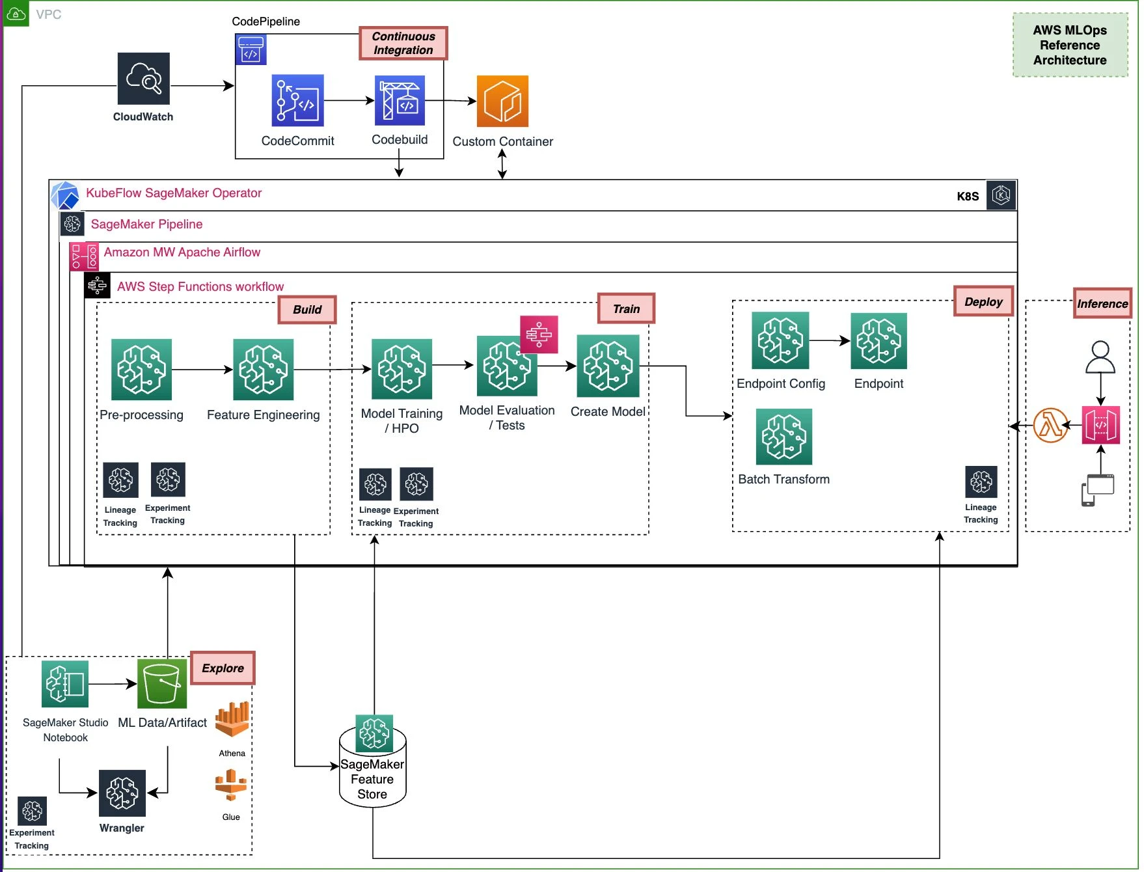Click the pink API Gateway icon
Screen dimensions: 1144x872
[1101, 425]
